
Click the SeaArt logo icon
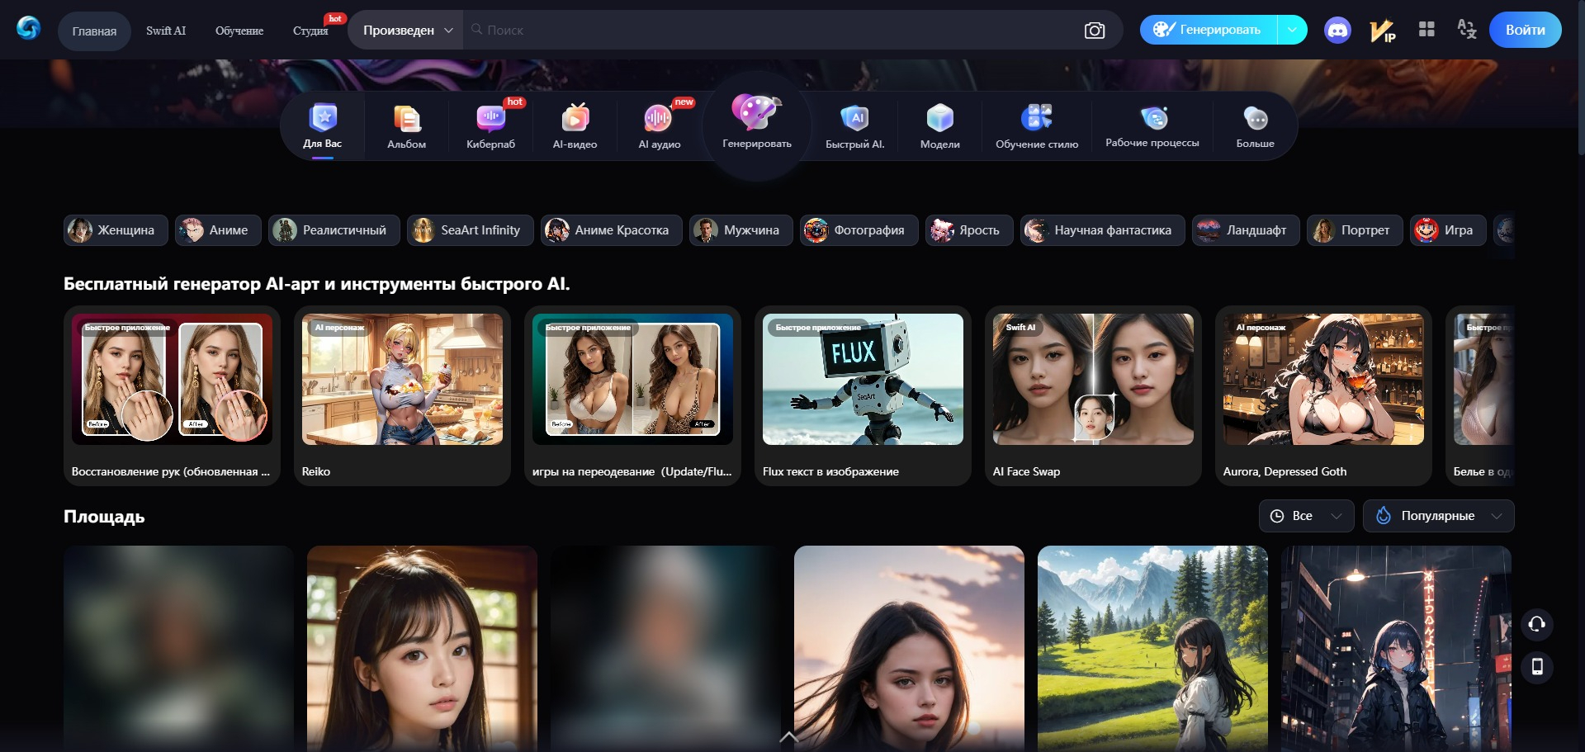[28, 28]
